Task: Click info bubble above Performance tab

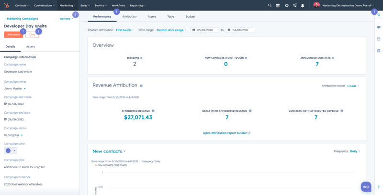Action: click(116, 11)
